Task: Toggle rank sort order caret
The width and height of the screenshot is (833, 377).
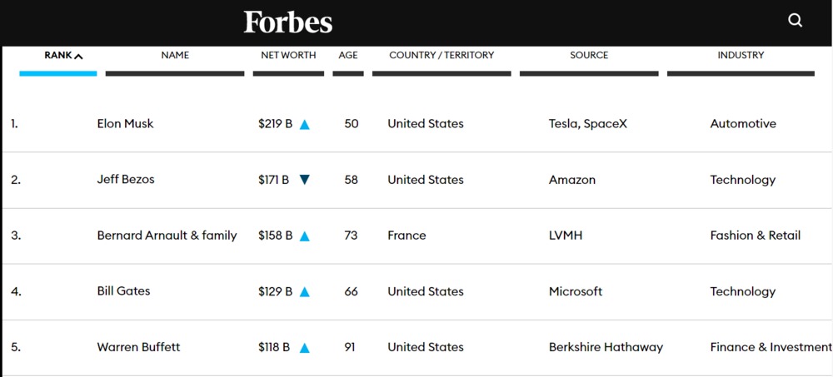Action: 78,56
